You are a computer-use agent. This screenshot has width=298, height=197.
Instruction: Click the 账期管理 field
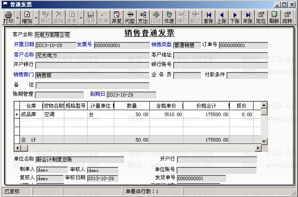pyautogui.click(x=59, y=95)
